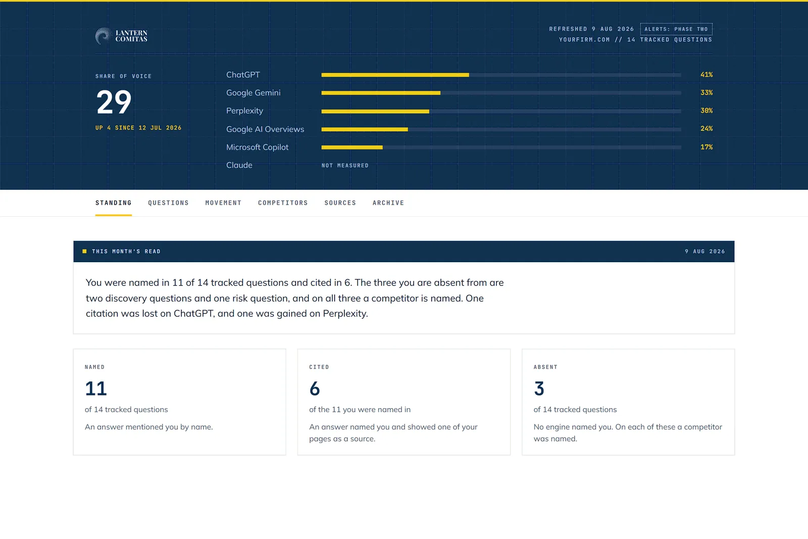This screenshot has width=808, height=539.
Task: Open the Named card showing 11
Action: (x=180, y=402)
